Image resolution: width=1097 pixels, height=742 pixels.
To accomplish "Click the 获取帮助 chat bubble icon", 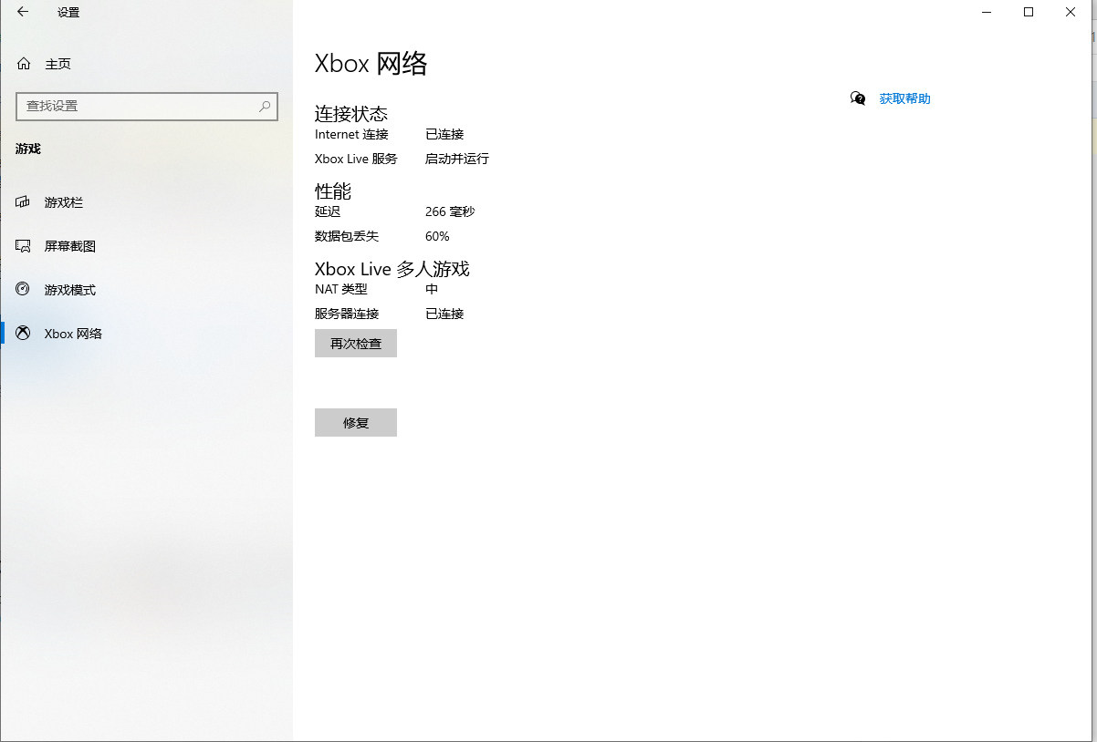I will [x=858, y=98].
